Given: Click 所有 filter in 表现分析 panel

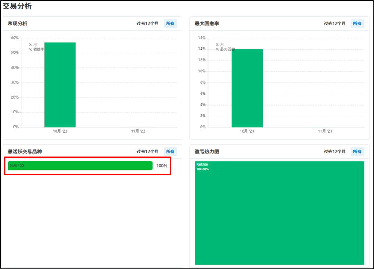Looking at the screenshot, I should pyautogui.click(x=170, y=24).
